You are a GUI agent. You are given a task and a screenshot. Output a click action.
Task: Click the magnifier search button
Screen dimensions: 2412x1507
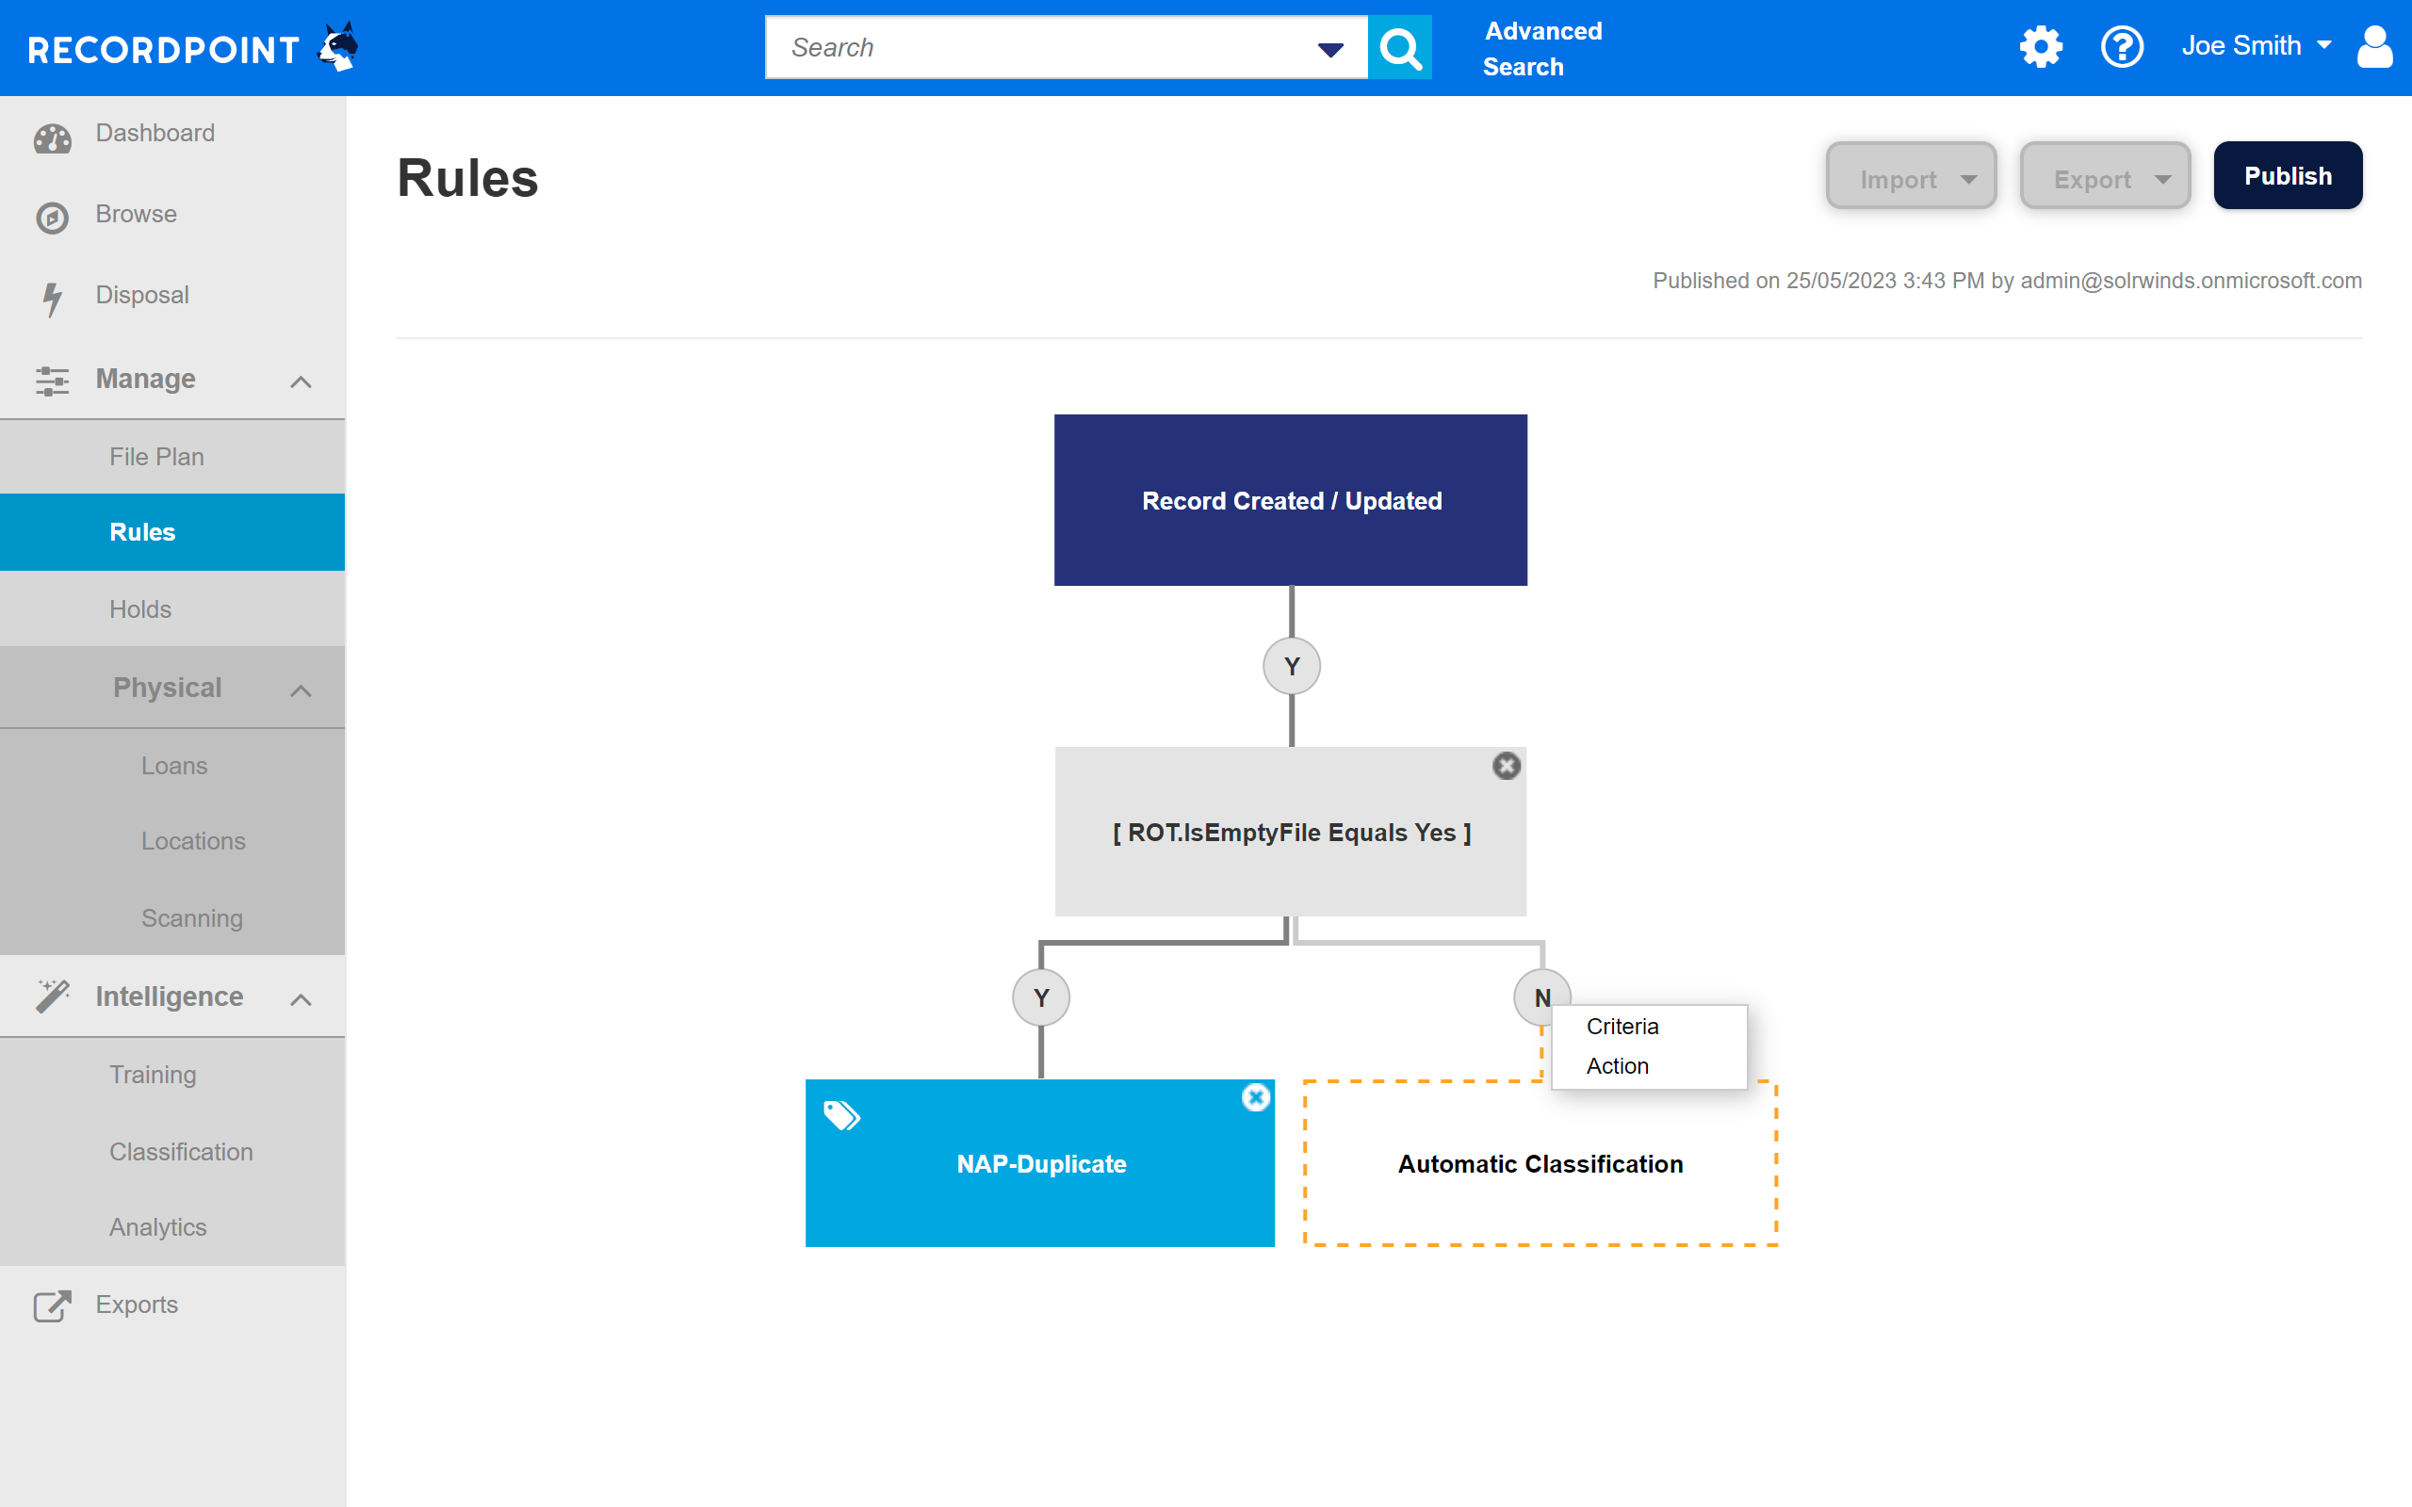tap(1399, 47)
